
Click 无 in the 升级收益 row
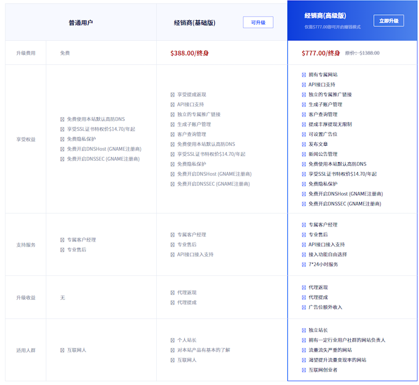click(62, 297)
